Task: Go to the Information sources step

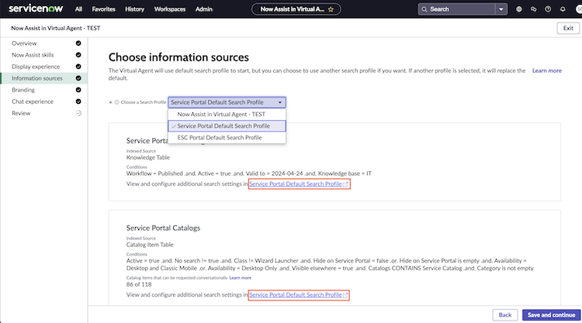Action: tap(37, 78)
